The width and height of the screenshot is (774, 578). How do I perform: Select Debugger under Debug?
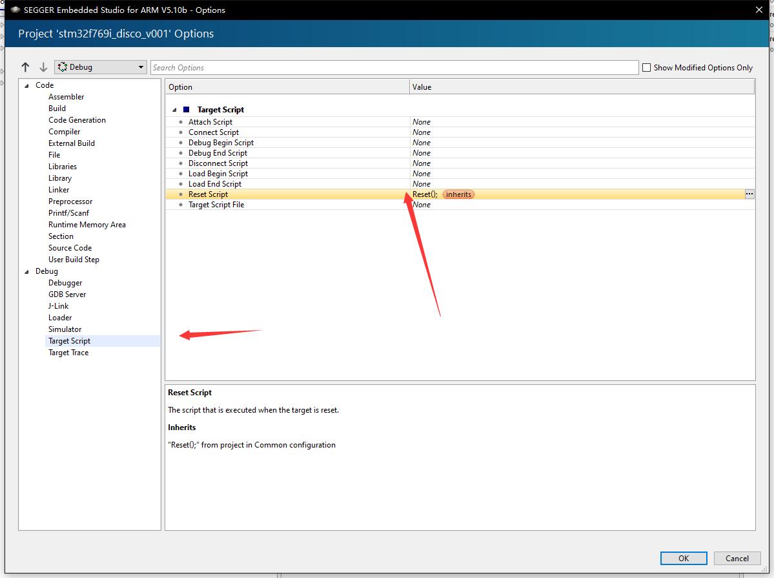65,283
